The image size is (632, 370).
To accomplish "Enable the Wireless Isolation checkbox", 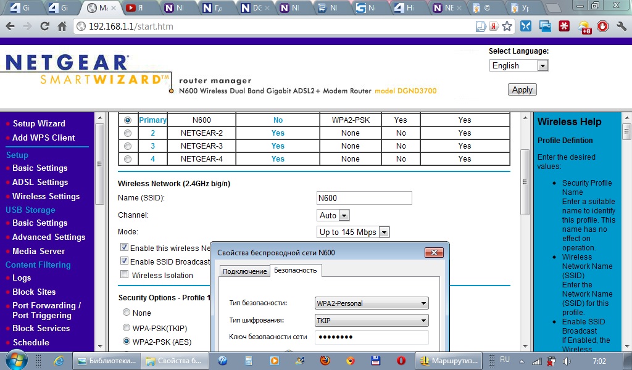I will pyautogui.click(x=125, y=275).
